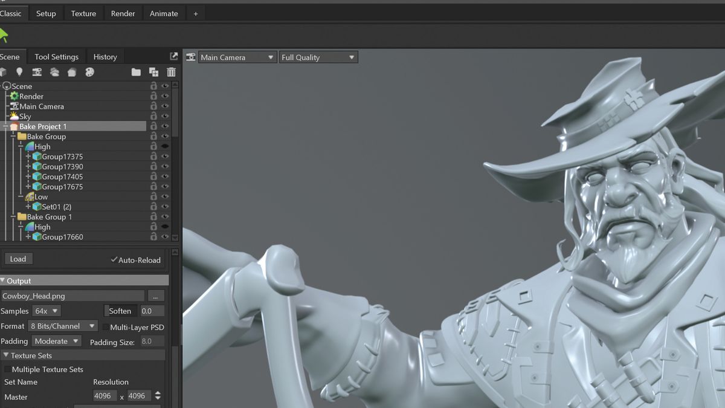
Task: Open the History panel
Action: click(105, 56)
